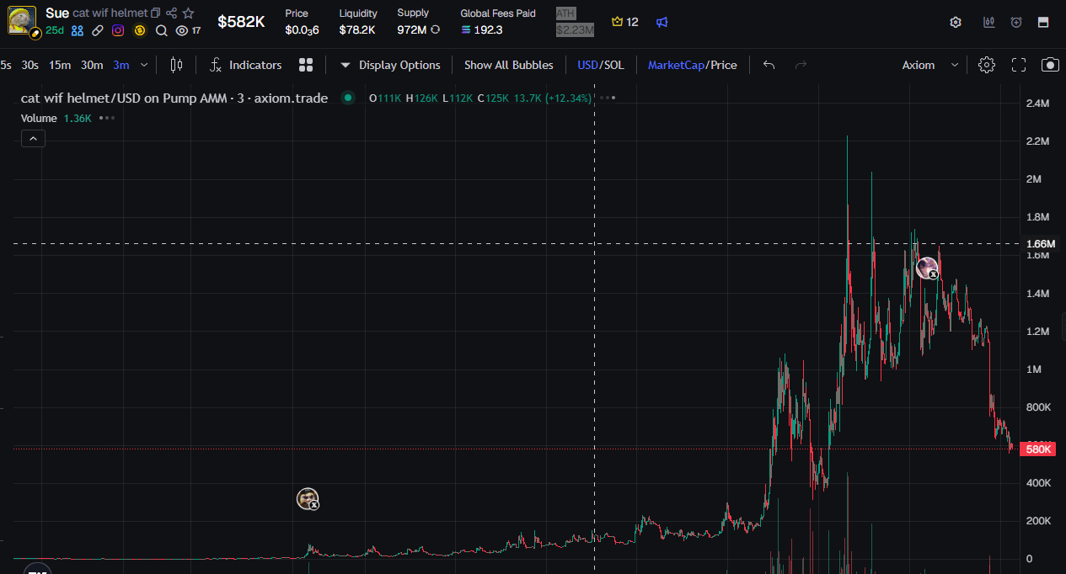This screenshot has height=574, width=1066.
Task: Switch chart to MarketCap mode
Action: [676, 65]
